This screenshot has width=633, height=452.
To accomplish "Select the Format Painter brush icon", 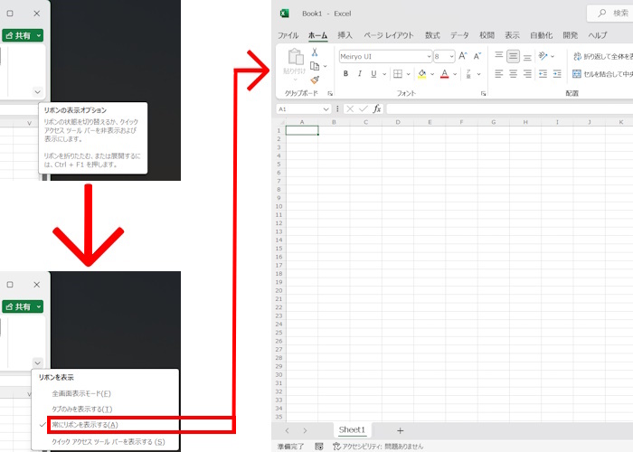I will coord(315,80).
